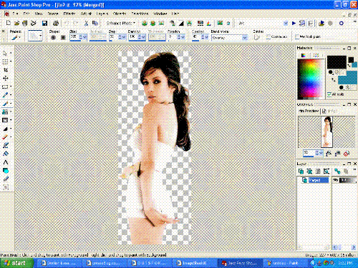Click the Start button on the taskbar
Viewport: 358px width, 268px height.
16,263
